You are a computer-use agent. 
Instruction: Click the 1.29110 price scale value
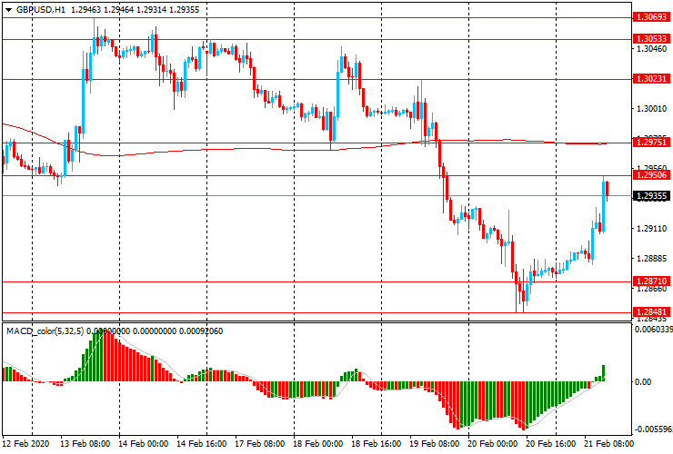651,229
